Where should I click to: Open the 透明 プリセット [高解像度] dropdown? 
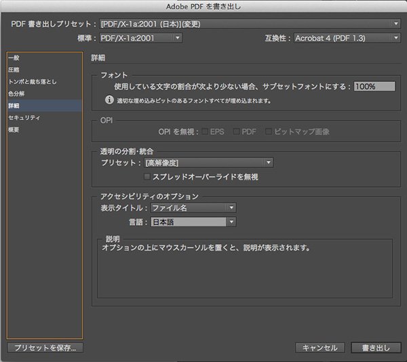(x=208, y=163)
